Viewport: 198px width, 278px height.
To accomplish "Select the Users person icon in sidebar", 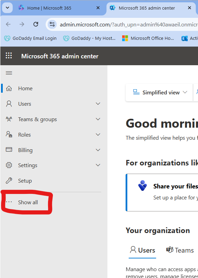I will coord(9,104).
